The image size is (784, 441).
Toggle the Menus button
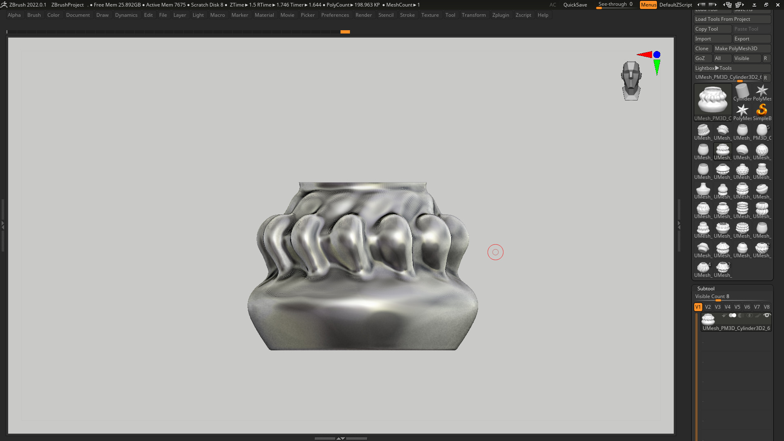click(x=648, y=4)
